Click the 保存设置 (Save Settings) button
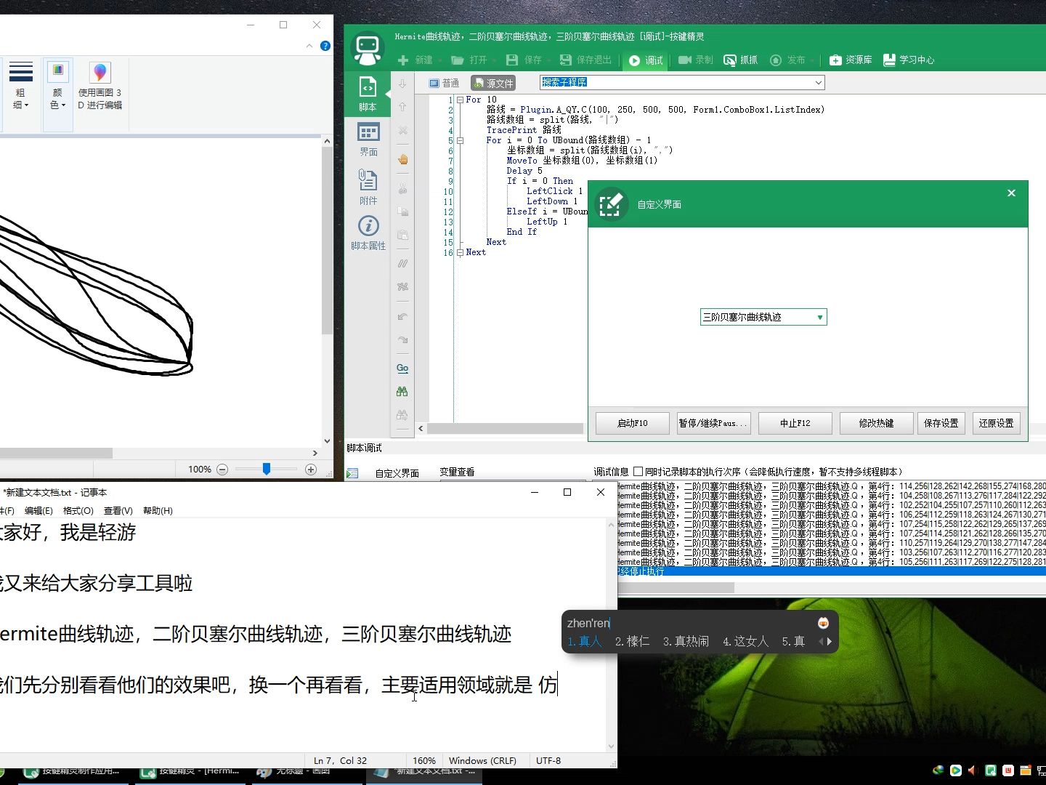The width and height of the screenshot is (1046, 785). (x=941, y=423)
